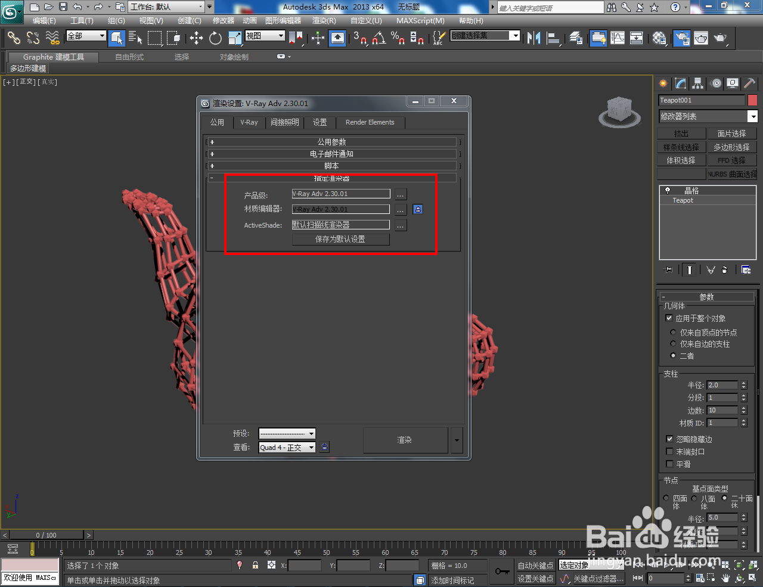
Task: Open the Display command panel tab
Action: point(733,83)
